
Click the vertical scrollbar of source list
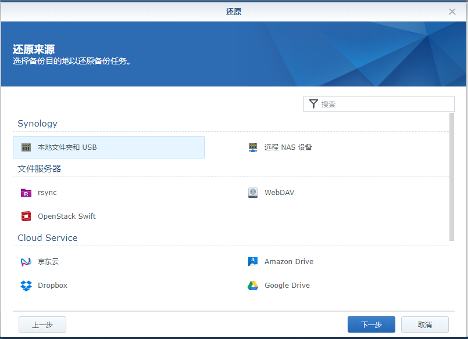click(x=452, y=177)
